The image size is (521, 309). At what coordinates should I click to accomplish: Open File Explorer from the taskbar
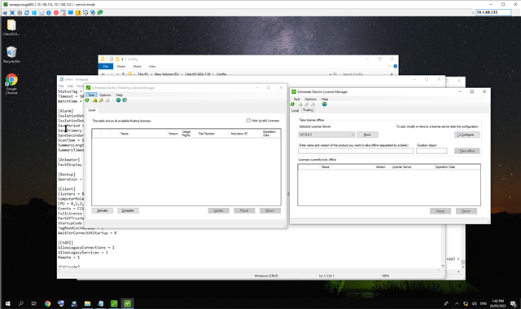(87, 303)
